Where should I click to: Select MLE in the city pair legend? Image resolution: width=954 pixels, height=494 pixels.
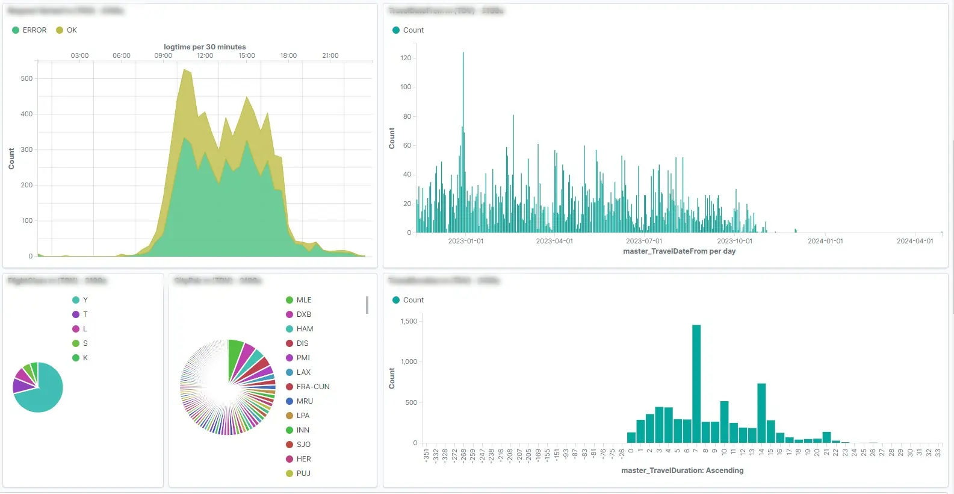click(299, 300)
